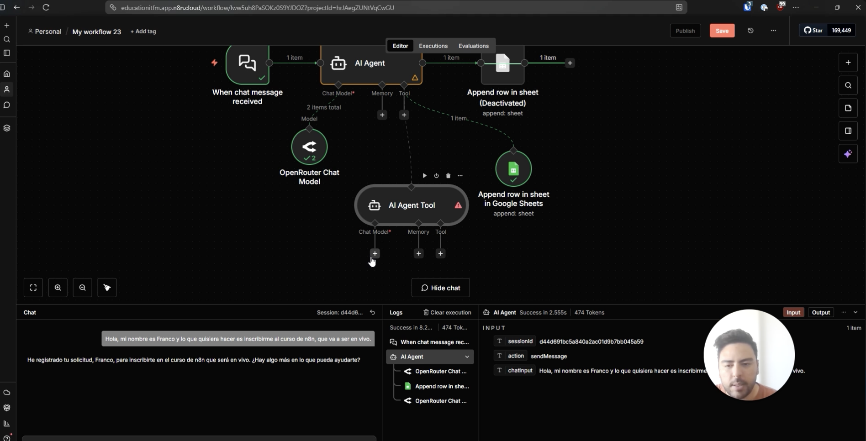Switch to the Evaluations tab
Screen dimensions: 866x441
(474, 46)
